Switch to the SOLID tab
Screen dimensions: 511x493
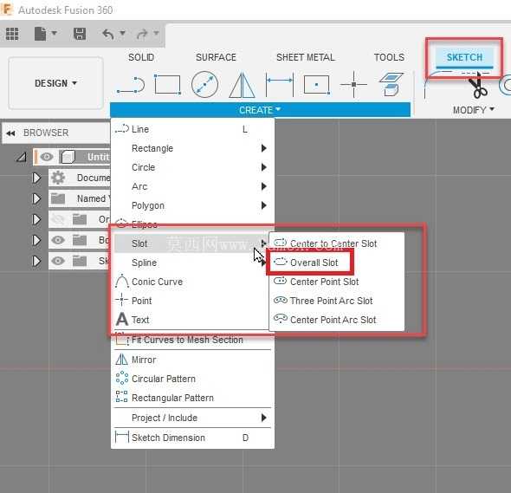coord(141,57)
